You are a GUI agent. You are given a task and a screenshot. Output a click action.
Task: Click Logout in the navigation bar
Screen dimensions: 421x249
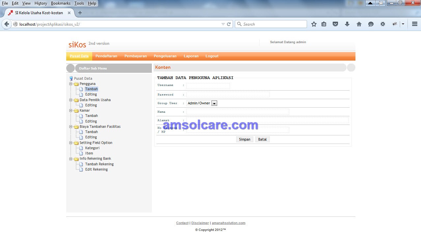(212, 56)
